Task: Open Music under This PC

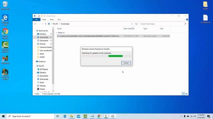Action: (x=42, y=82)
